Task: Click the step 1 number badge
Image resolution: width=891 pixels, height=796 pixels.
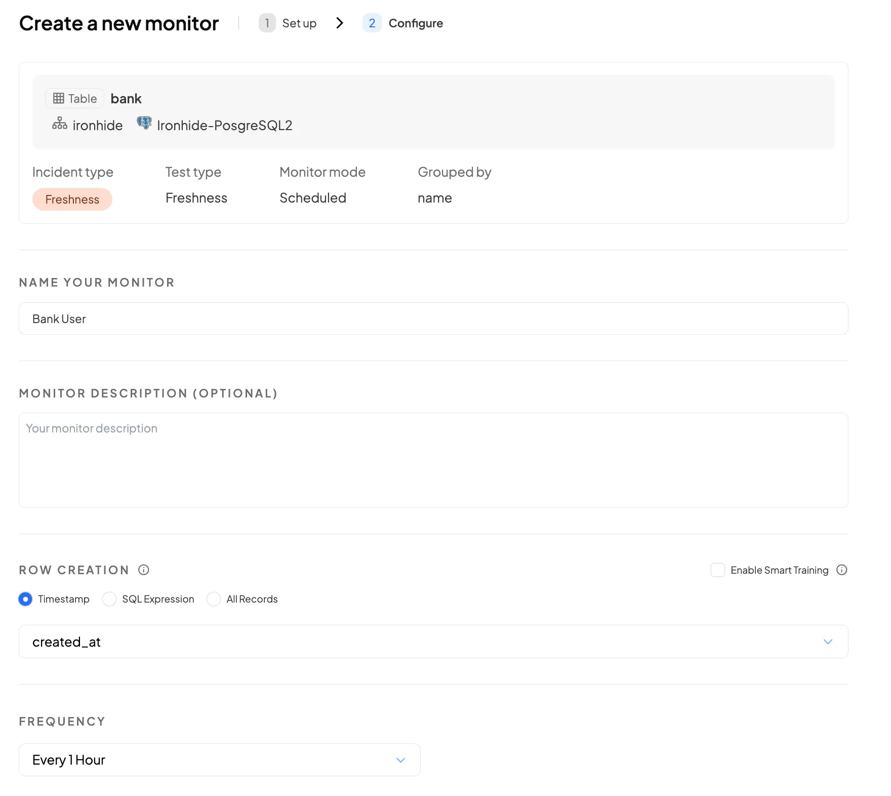Action: click(x=267, y=23)
